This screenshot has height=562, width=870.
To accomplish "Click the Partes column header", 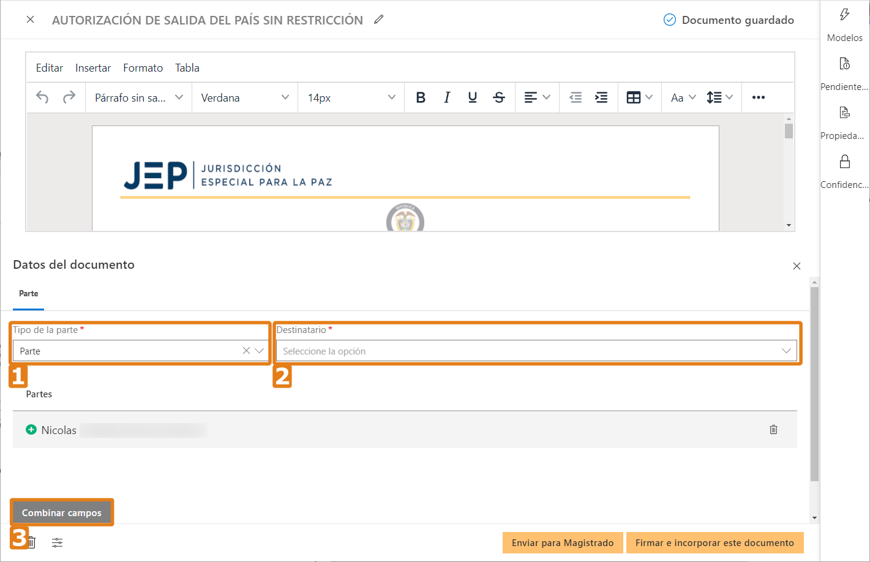I will pyautogui.click(x=39, y=394).
